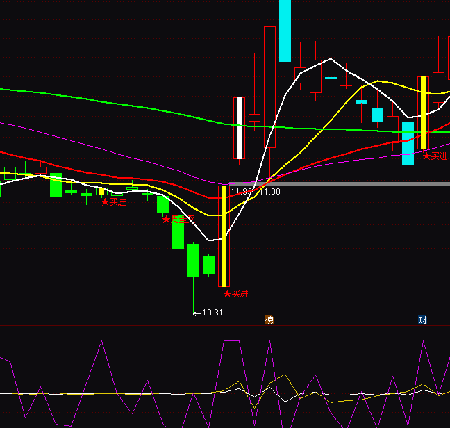Screen dimensions: 450x428
Task: Click the leftmost ★买进 buy signal
Action: [x=114, y=202]
